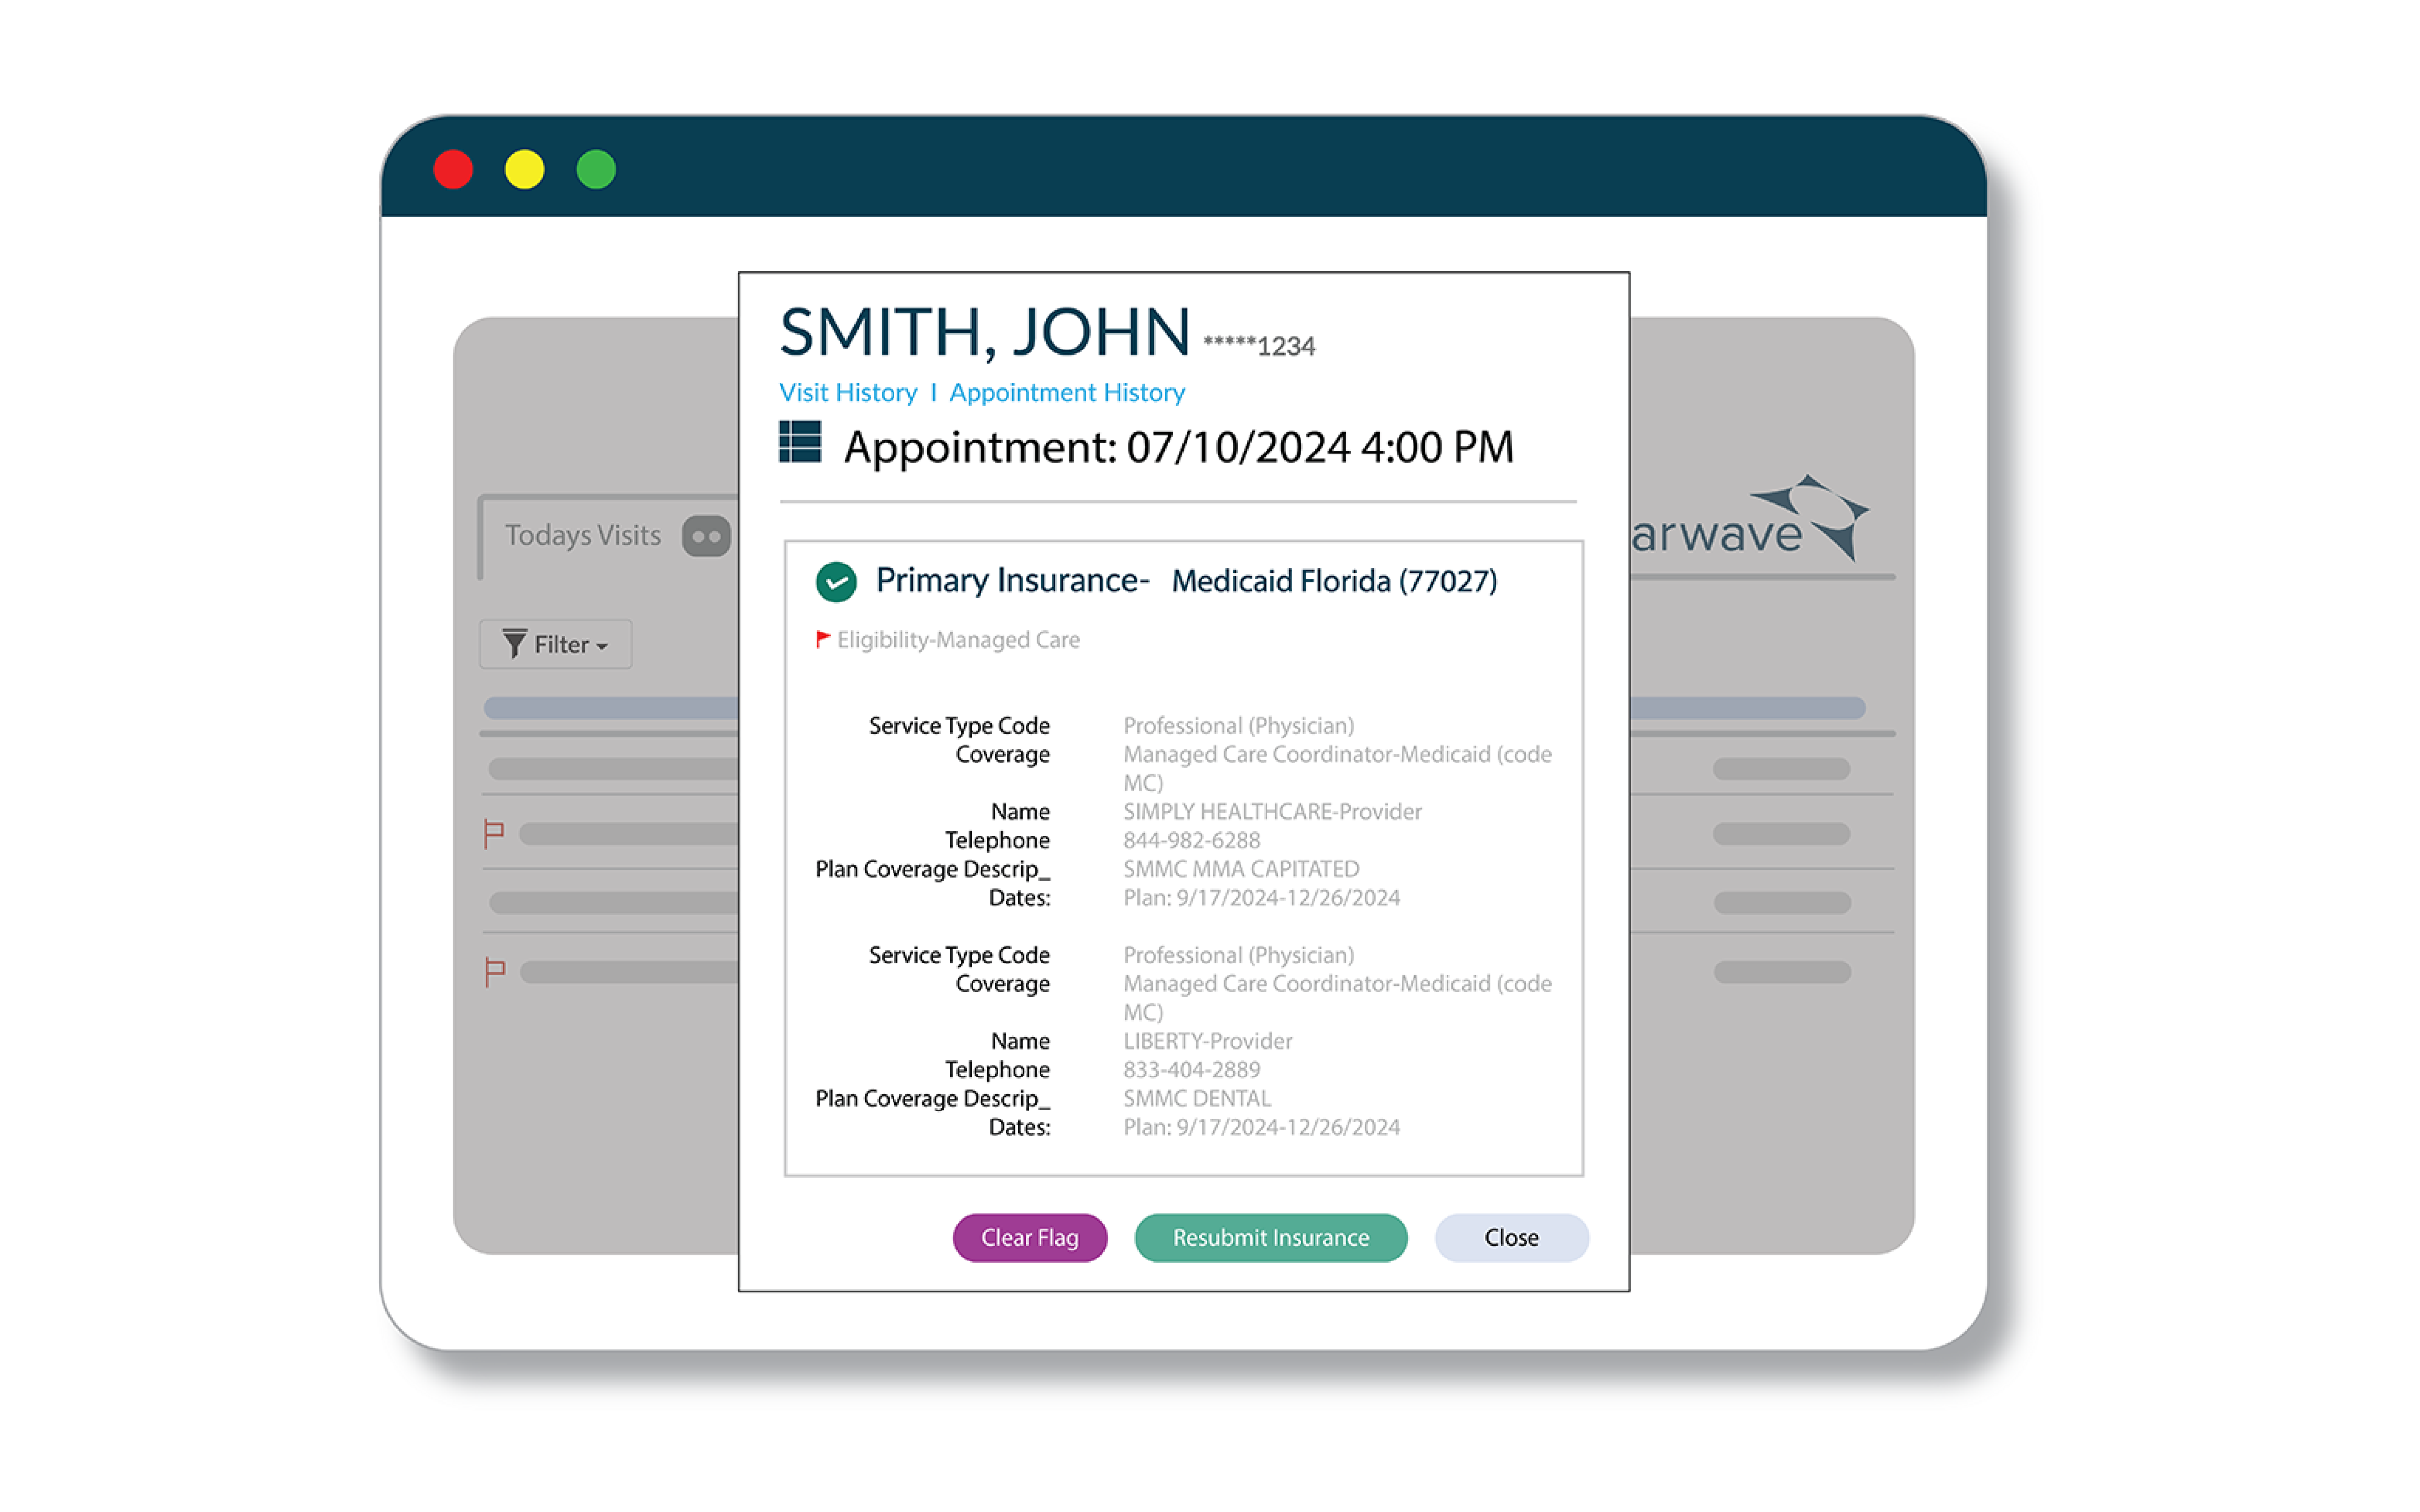This screenshot has height=1512, width=2420.
Task: Click the upper red flag in visit list
Action: click(494, 833)
